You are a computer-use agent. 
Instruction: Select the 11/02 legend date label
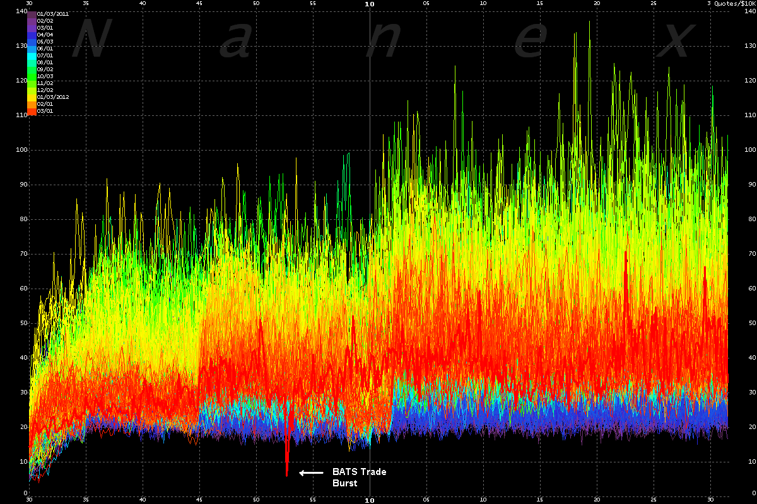(45, 83)
